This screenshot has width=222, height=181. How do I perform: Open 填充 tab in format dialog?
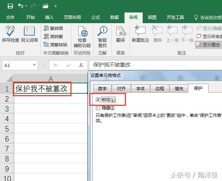pos(179,89)
